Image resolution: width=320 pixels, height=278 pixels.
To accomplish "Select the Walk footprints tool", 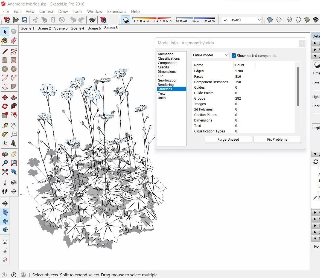I will point(5,191).
